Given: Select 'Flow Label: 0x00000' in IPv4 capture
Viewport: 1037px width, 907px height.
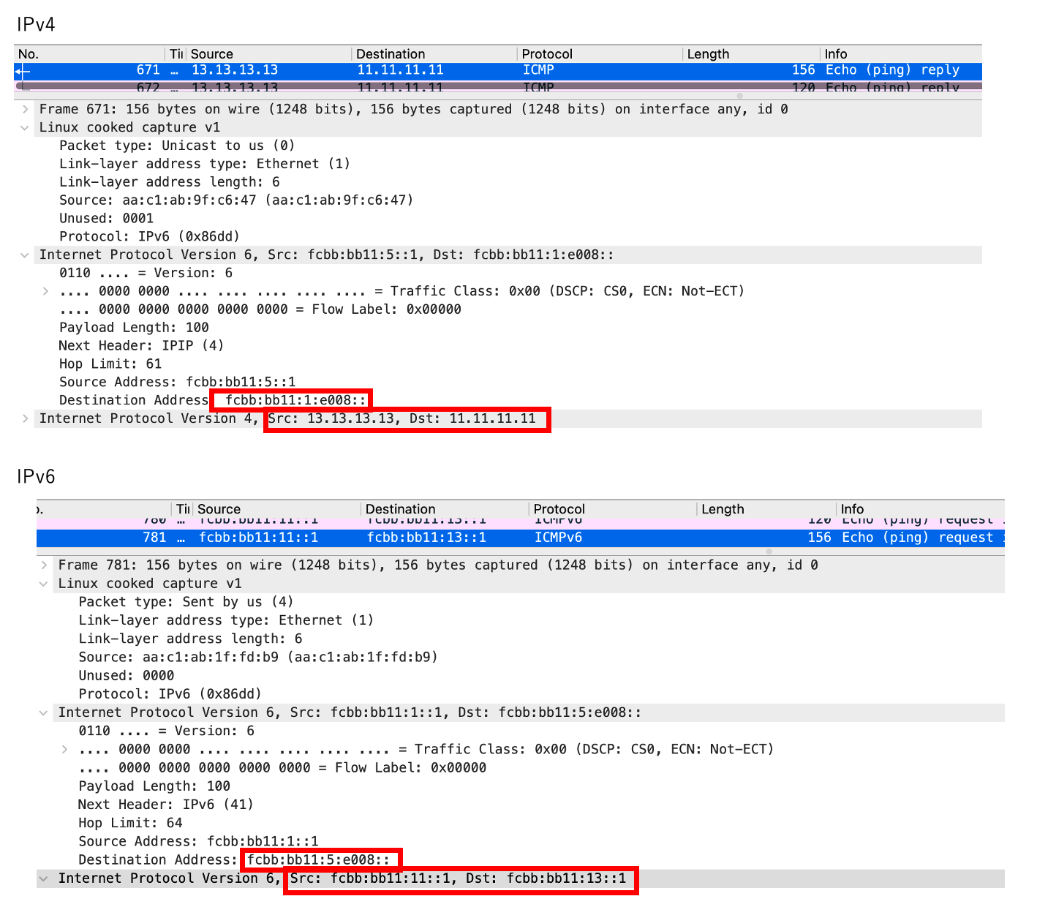Looking at the screenshot, I should click(260, 309).
